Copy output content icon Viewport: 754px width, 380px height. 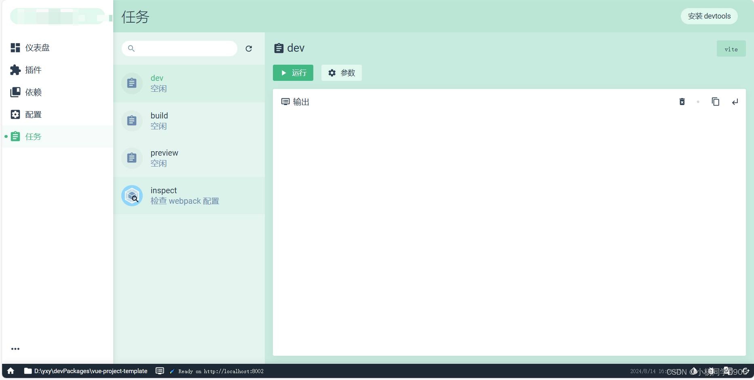click(715, 102)
